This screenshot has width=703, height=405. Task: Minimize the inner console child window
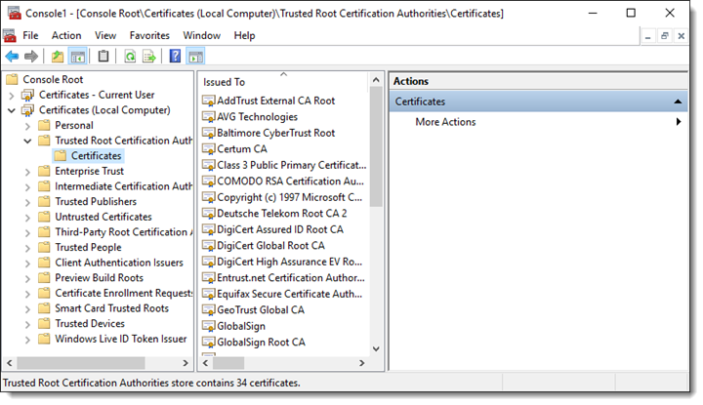[648, 36]
